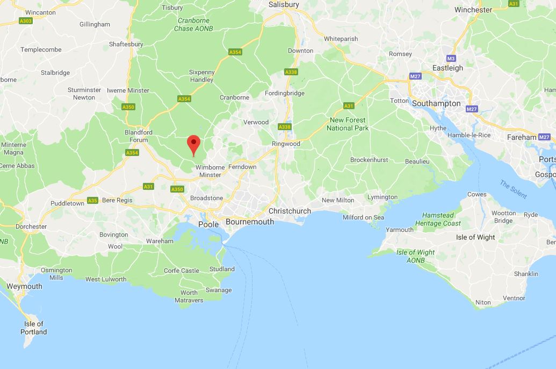Select the Southampton city label

(x=436, y=103)
